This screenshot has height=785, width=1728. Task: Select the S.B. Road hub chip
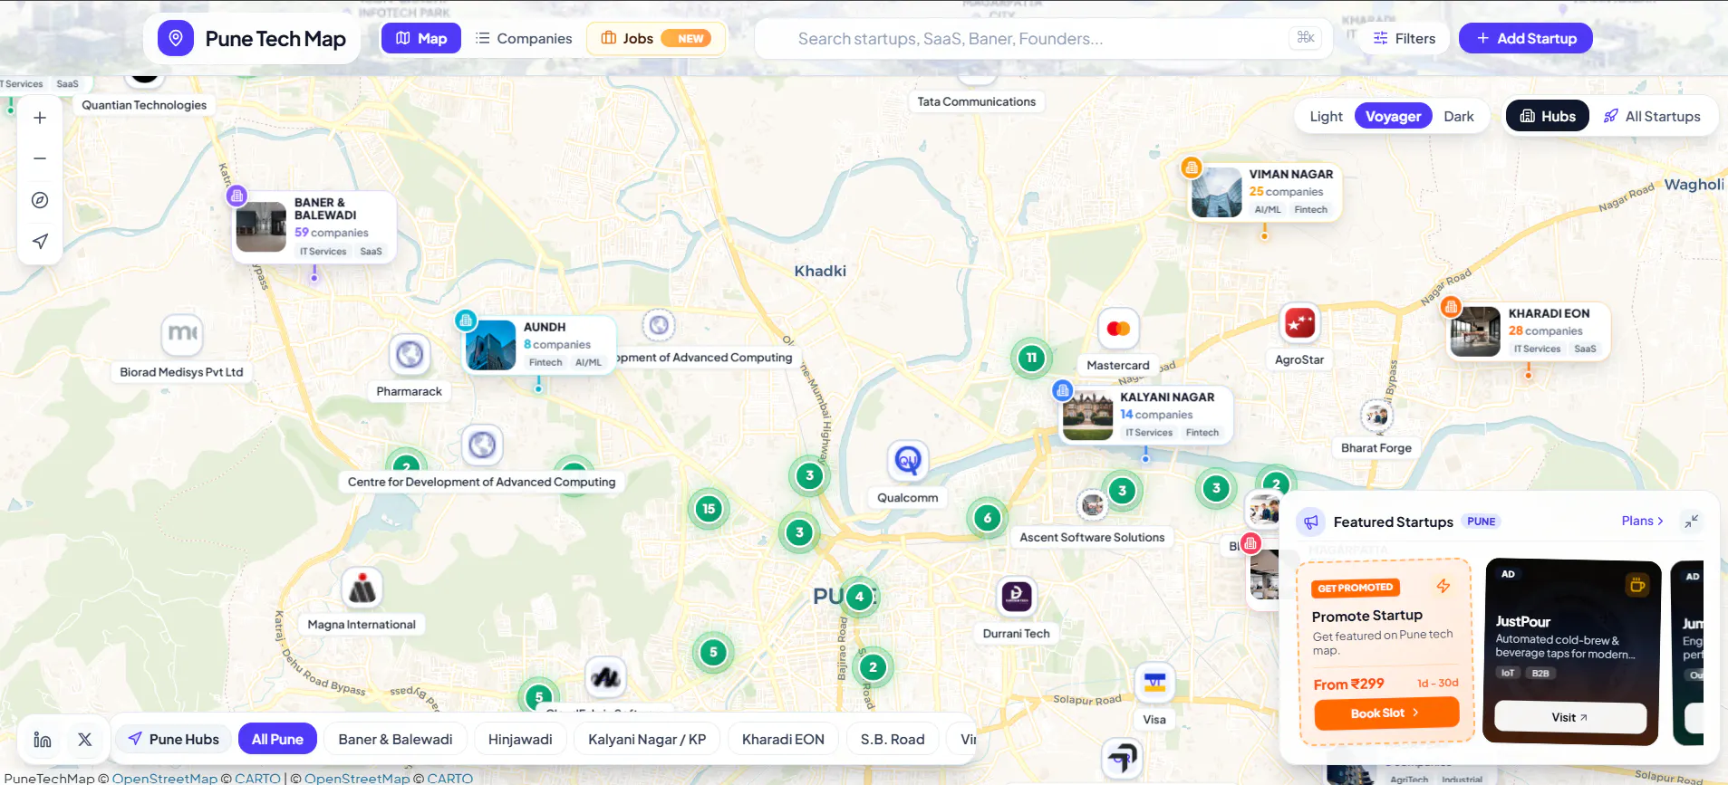tap(893, 739)
